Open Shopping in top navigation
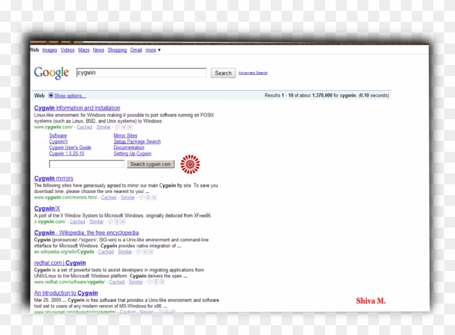Screen dimensions: 455x335 117,50
